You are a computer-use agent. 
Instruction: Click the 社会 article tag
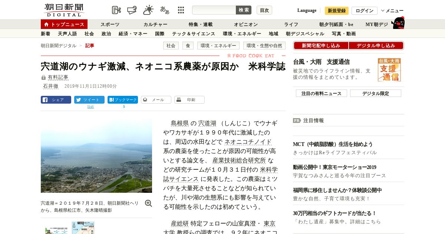point(171,46)
